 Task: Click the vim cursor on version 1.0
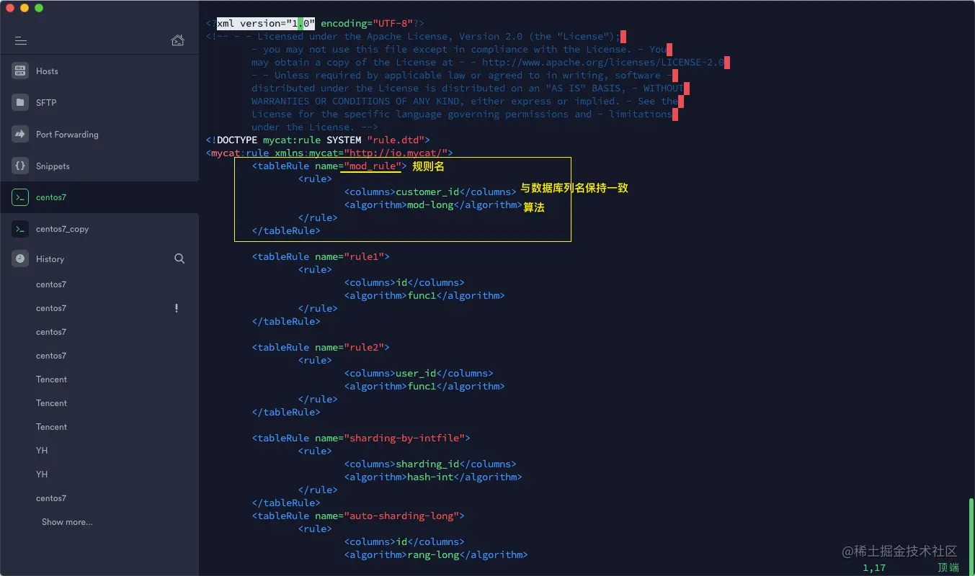click(x=300, y=24)
